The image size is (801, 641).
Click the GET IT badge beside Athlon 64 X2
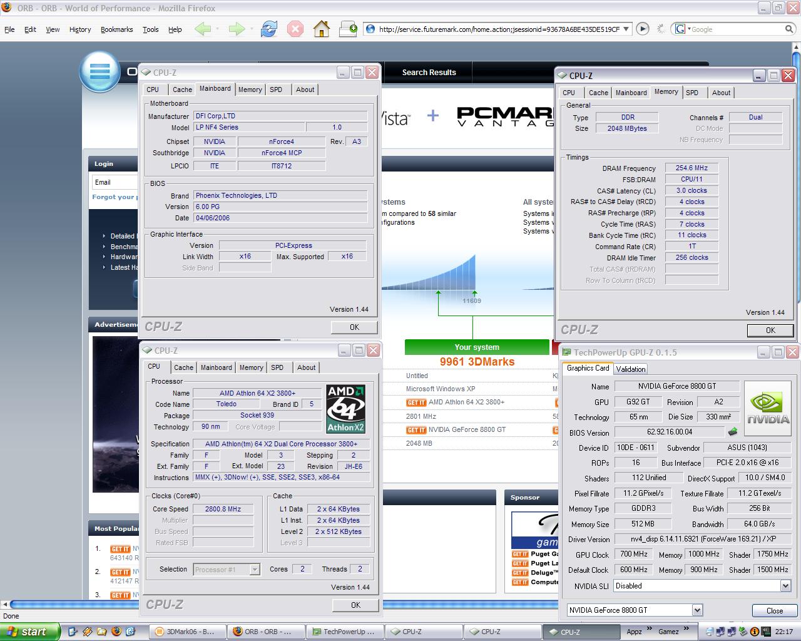[416, 403]
